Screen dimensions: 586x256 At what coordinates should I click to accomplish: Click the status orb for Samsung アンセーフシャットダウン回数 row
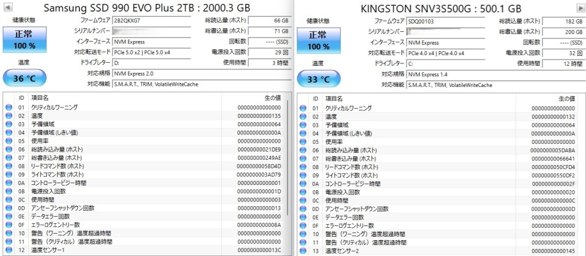[x=9, y=208]
